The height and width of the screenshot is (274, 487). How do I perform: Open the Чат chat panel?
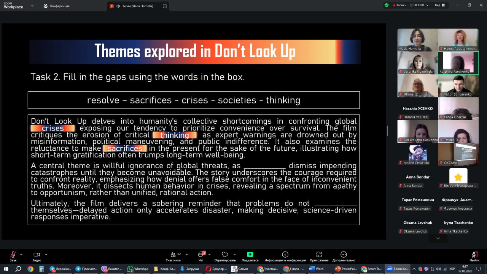tap(201, 255)
